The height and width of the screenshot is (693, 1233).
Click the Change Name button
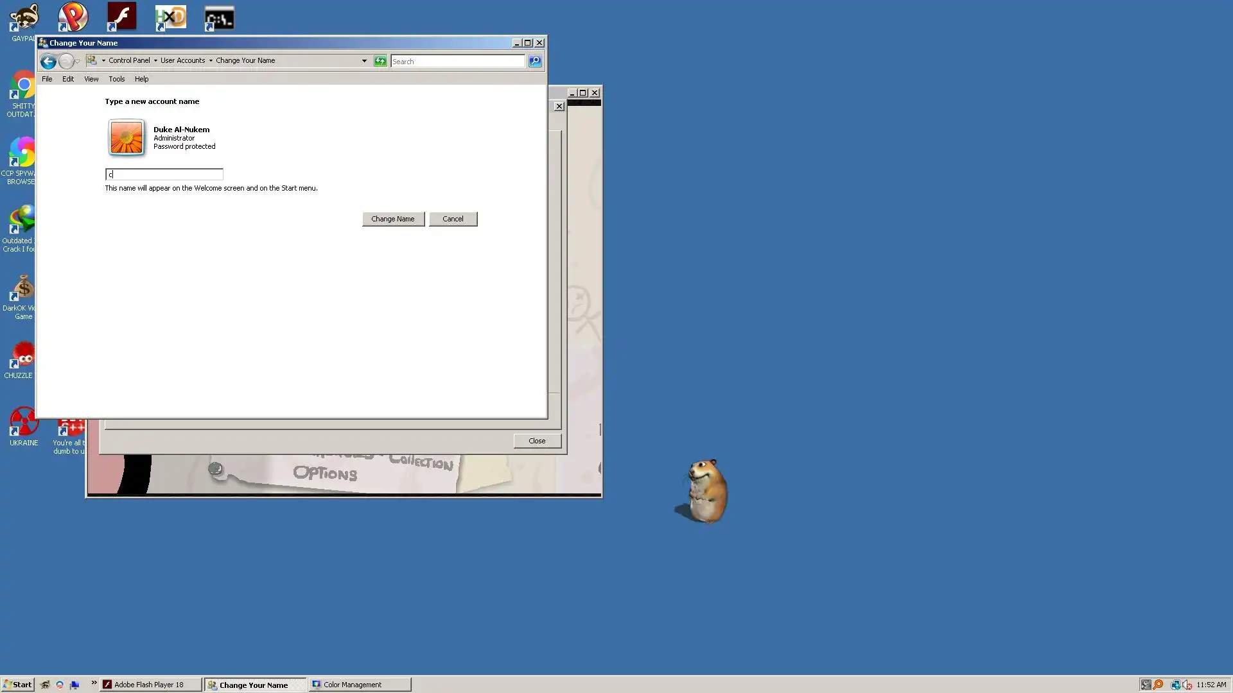click(x=393, y=219)
